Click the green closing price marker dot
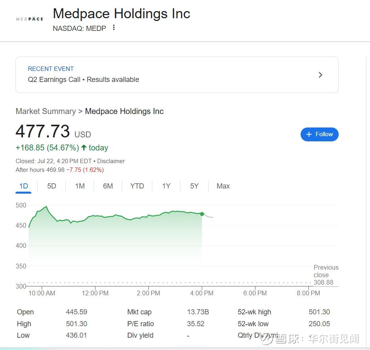Image resolution: width=370 pixels, height=350 pixels. (x=202, y=214)
